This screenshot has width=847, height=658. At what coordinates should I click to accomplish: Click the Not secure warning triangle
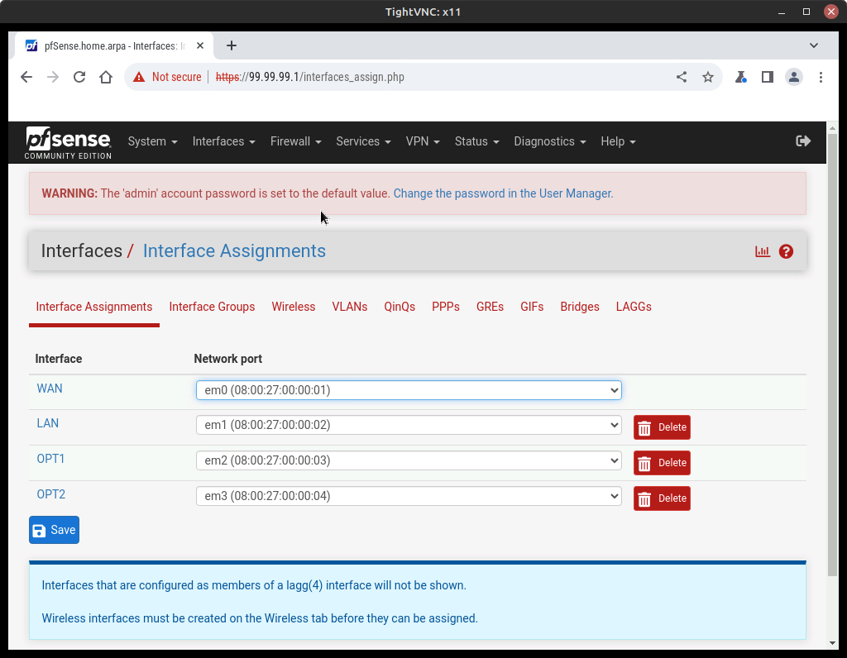click(x=139, y=77)
